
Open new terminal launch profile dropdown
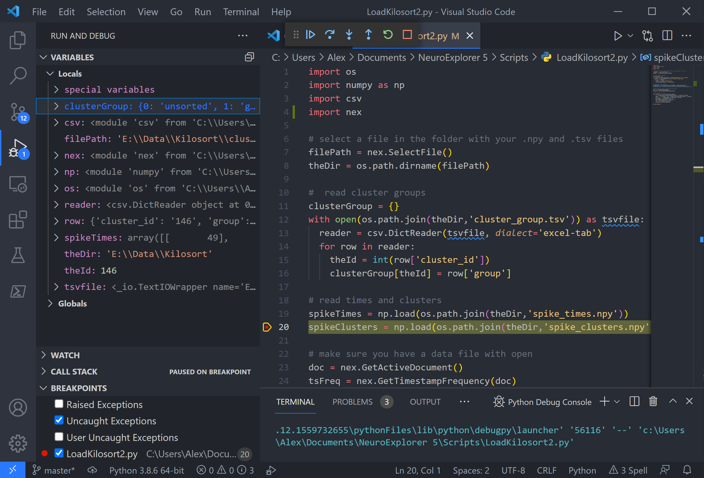(x=617, y=402)
